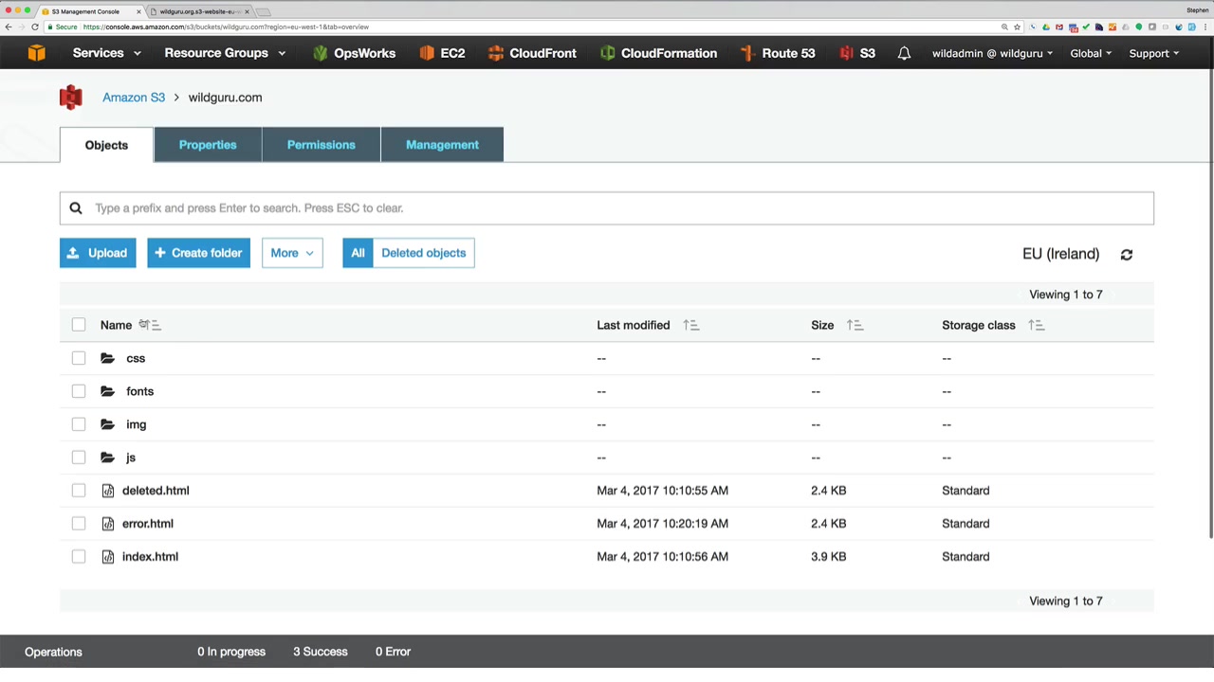The height and width of the screenshot is (682, 1214).
Task: Click the Create folder button
Action: coord(198,253)
